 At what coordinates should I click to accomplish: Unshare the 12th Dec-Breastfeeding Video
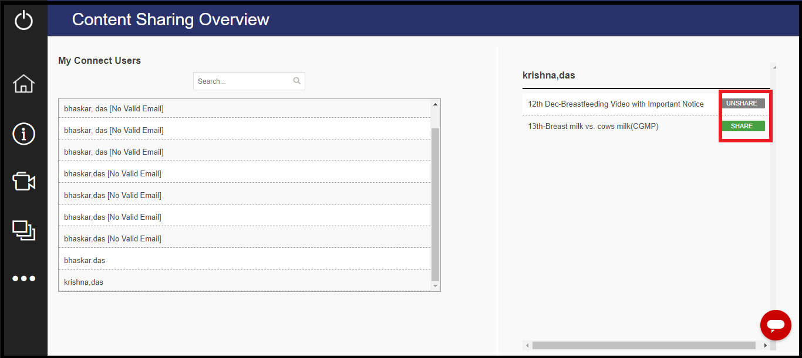point(743,104)
